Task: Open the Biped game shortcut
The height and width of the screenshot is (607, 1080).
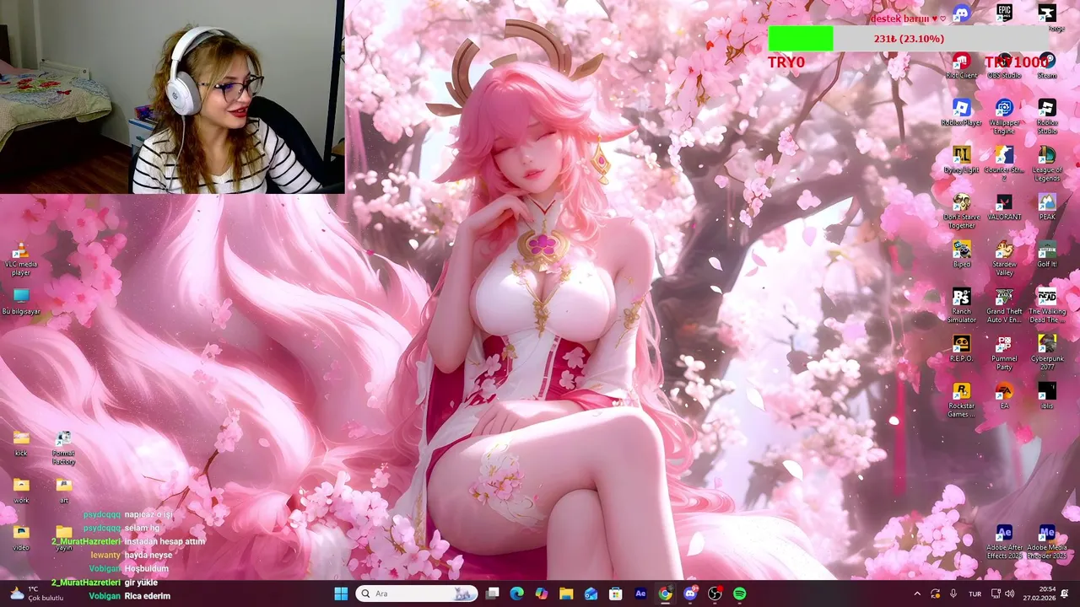Action: coord(961,255)
